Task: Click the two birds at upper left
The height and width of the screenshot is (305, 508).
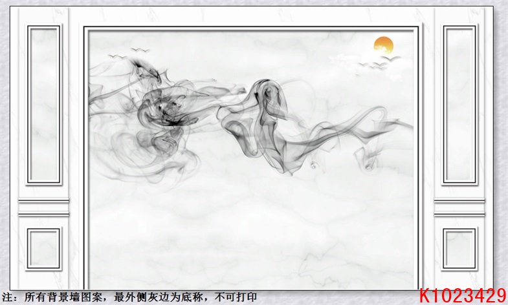Action: 129,53
